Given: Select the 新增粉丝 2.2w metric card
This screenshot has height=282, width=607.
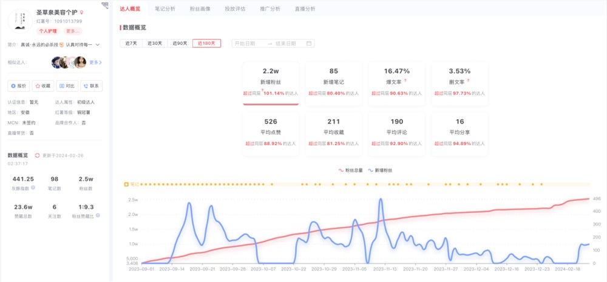Looking at the screenshot, I should (x=271, y=83).
